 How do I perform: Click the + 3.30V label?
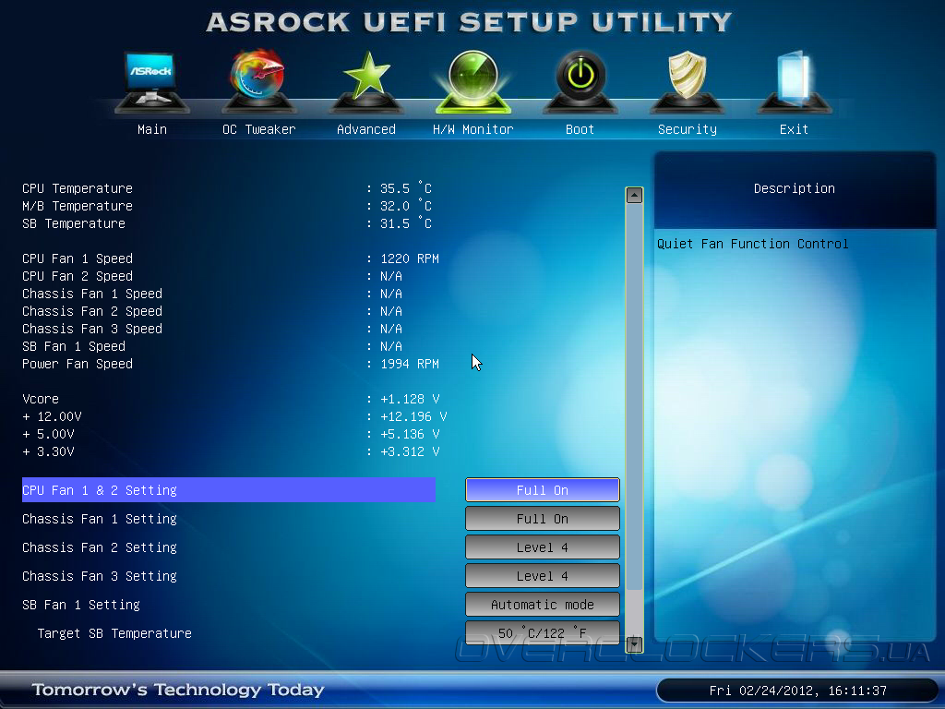[x=48, y=451]
